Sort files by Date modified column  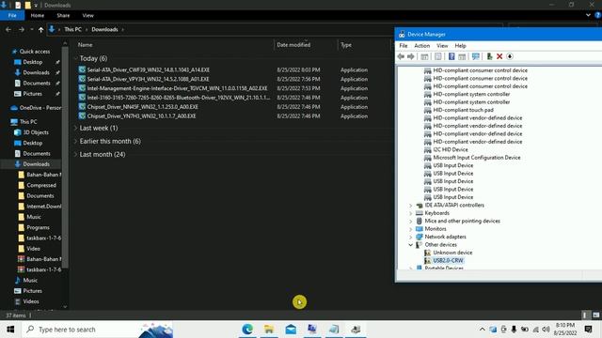(x=293, y=45)
